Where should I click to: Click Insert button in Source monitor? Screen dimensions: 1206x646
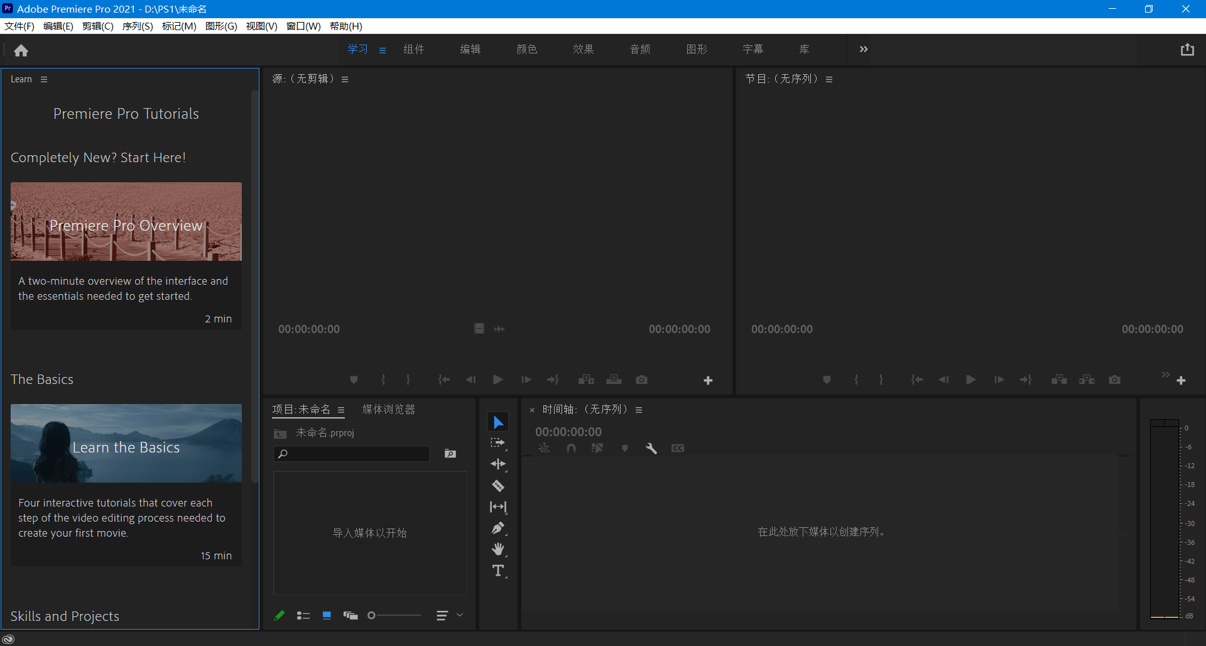pyautogui.click(x=586, y=380)
